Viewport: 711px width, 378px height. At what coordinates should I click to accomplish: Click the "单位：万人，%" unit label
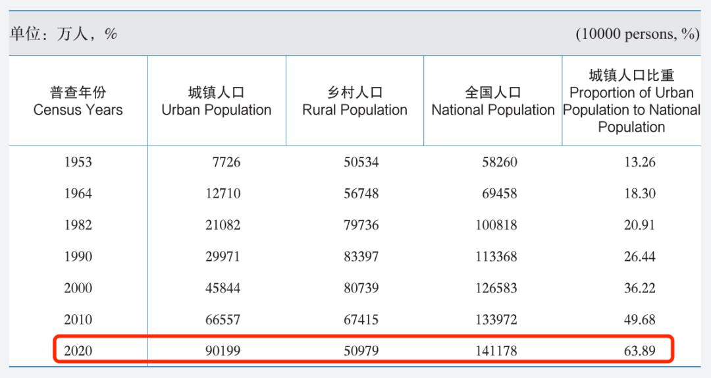click(x=63, y=34)
